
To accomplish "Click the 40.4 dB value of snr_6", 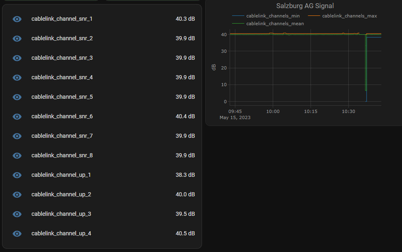I will click(x=185, y=117).
